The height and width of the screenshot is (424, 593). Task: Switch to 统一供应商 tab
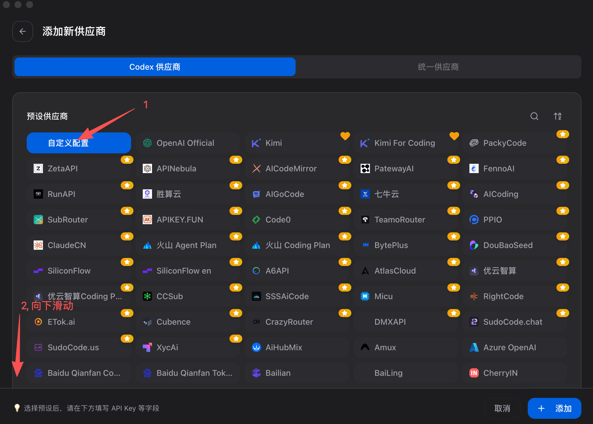click(438, 67)
